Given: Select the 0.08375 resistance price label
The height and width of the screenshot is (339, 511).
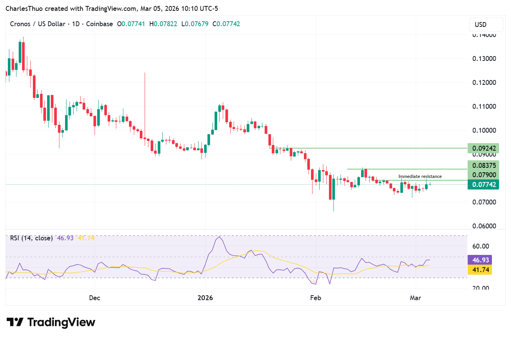Looking at the screenshot, I should pyautogui.click(x=483, y=165).
